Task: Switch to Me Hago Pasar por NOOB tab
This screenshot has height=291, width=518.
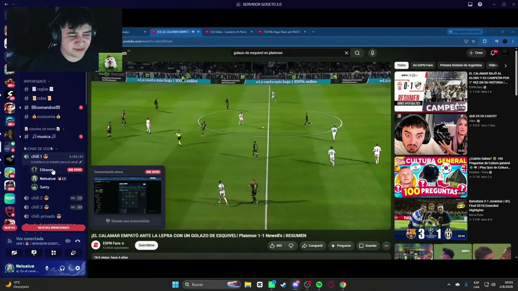Action: coord(282,32)
